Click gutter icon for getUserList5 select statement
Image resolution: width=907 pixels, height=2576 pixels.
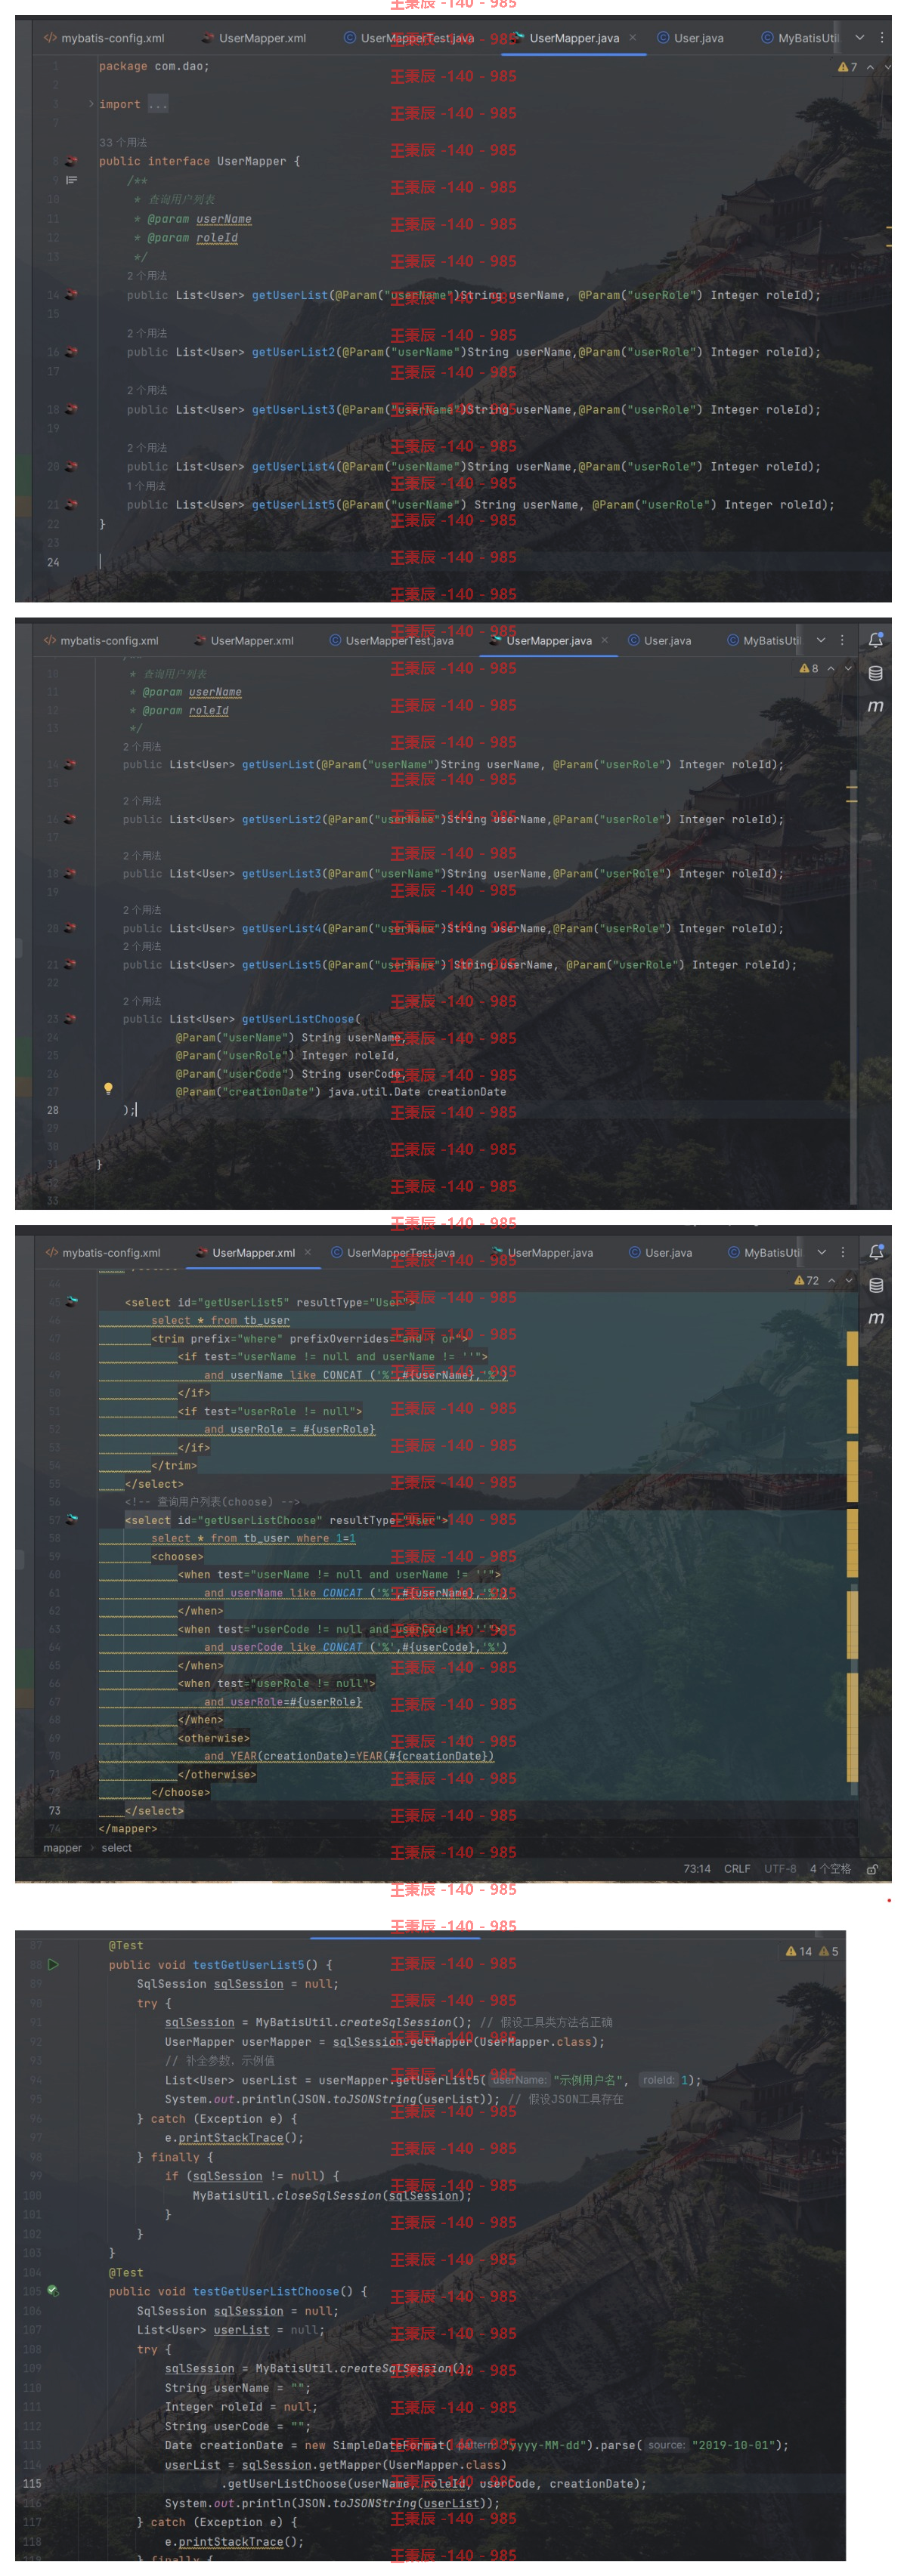click(72, 1302)
